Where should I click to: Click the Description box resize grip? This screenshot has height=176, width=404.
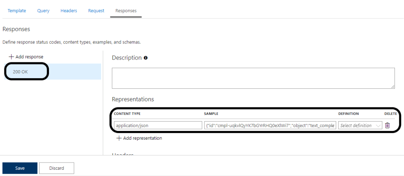pyautogui.click(x=393, y=86)
